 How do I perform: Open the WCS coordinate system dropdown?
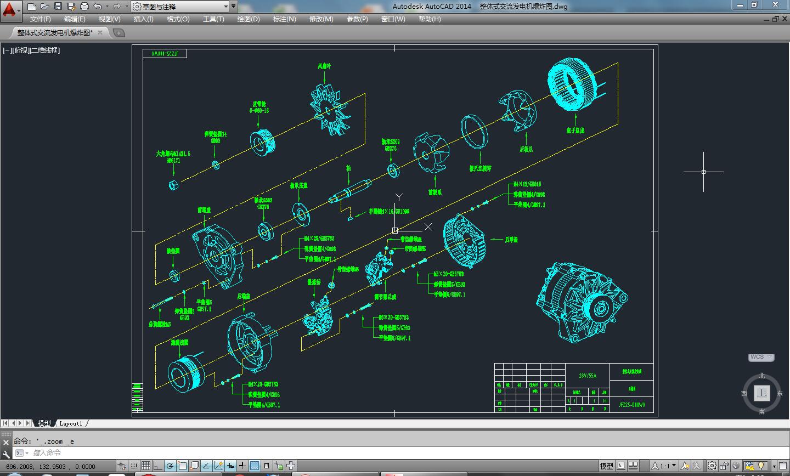click(761, 357)
